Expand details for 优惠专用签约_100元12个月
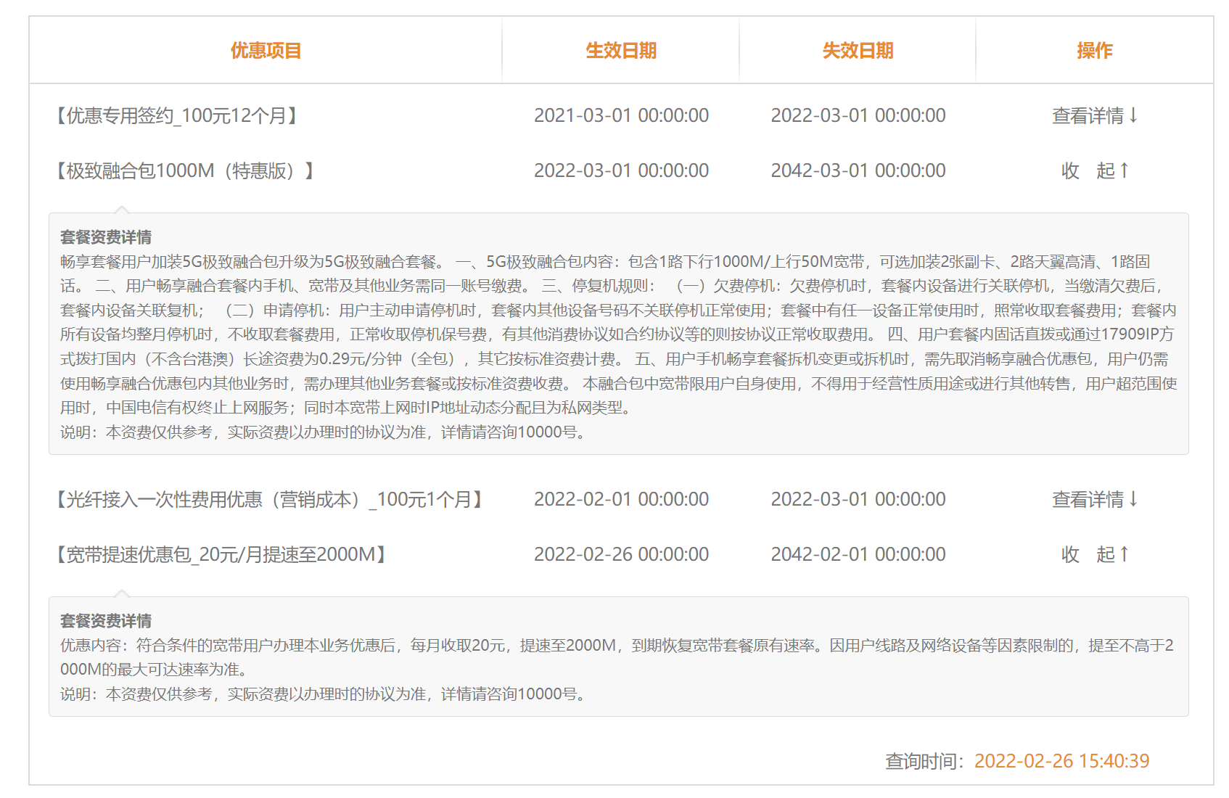 click(1094, 115)
